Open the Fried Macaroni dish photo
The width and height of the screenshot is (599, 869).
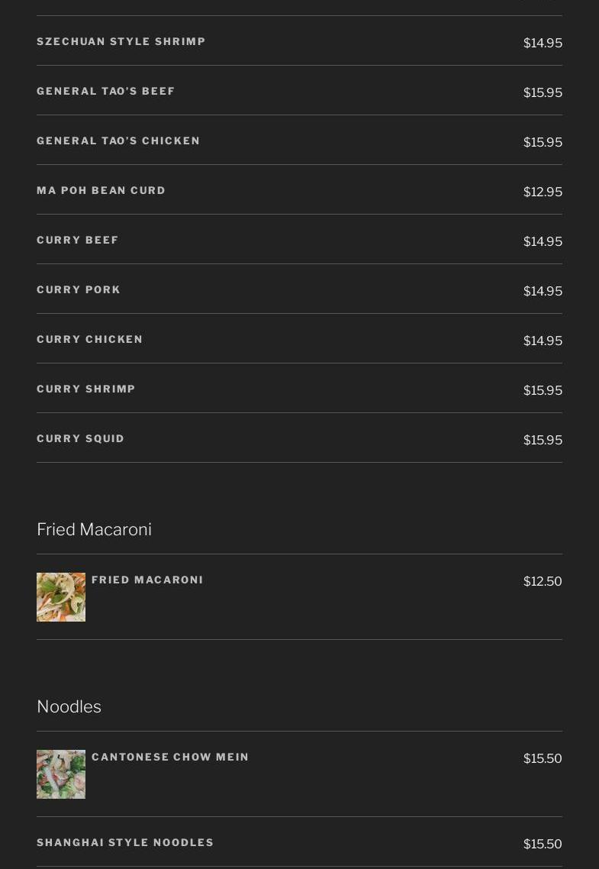pyautogui.click(x=61, y=597)
